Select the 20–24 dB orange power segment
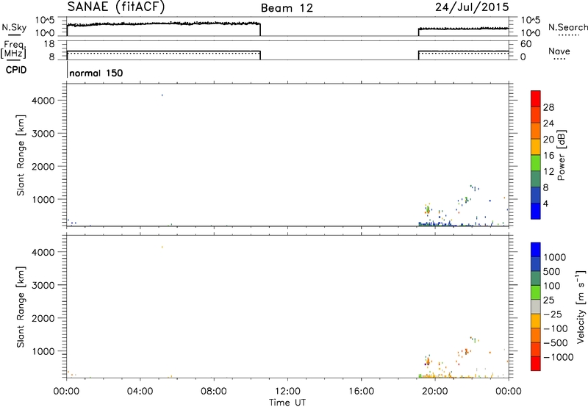The image size is (588, 407). 536,131
